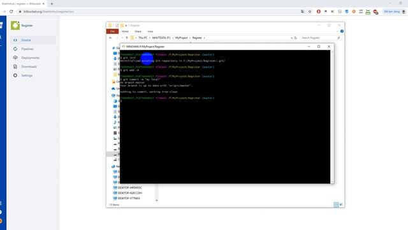Go up one folder in Explorer
The image size is (408, 230).
pyautogui.click(x=127, y=38)
